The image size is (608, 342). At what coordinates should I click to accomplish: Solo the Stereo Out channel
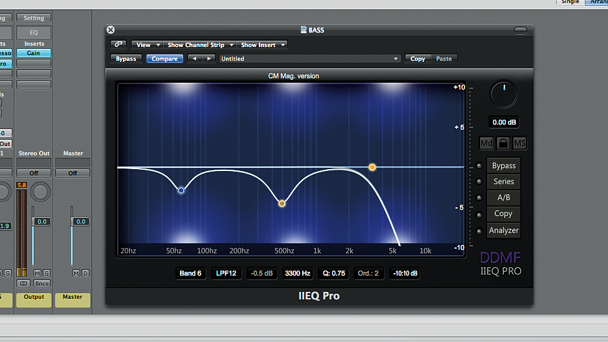46,274
